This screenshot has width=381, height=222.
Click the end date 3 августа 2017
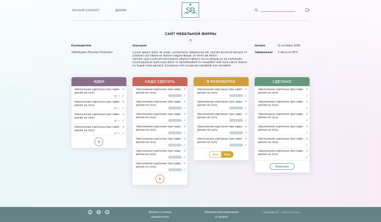tap(288, 52)
